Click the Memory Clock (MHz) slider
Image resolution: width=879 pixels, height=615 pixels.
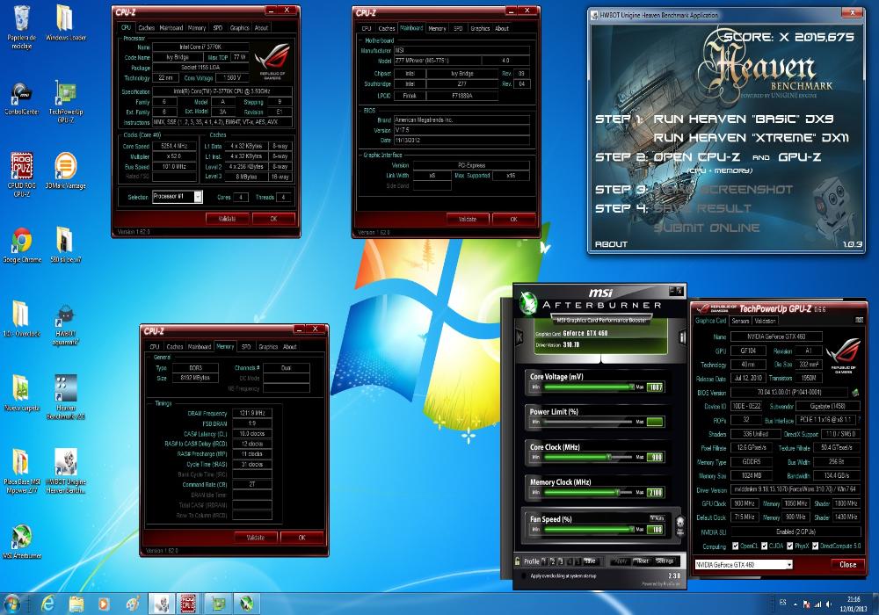point(587,492)
